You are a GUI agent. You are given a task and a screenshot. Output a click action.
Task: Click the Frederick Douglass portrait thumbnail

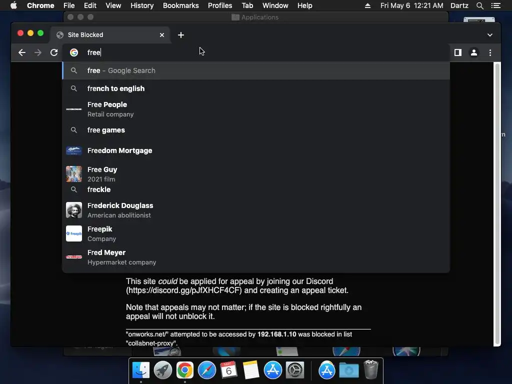[x=74, y=210]
